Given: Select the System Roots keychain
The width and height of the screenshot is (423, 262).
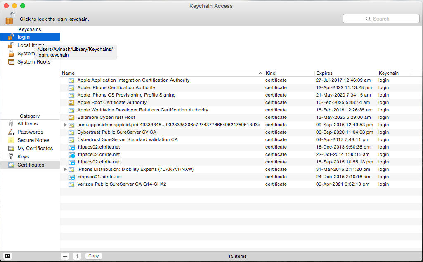Looking at the screenshot, I should [33, 62].
